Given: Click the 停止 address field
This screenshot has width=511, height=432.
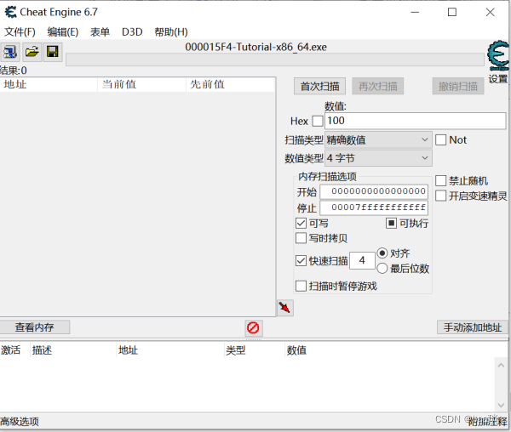Looking at the screenshot, I should tap(374, 207).
